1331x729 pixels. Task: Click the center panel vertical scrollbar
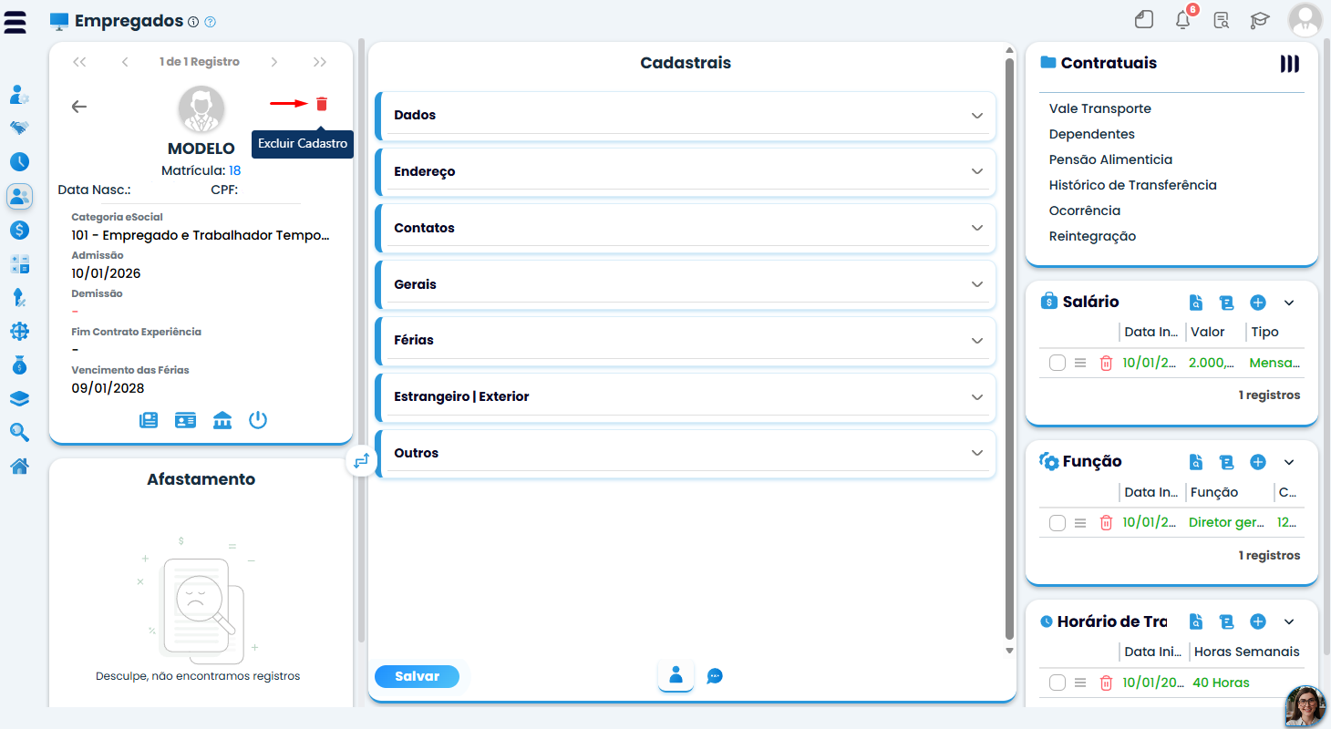[x=1009, y=349]
